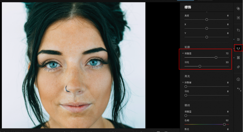Viewport: 243px width, 132px height.
Task: Click the 72 value of 轮廓 调整量
Action: tap(227, 54)
